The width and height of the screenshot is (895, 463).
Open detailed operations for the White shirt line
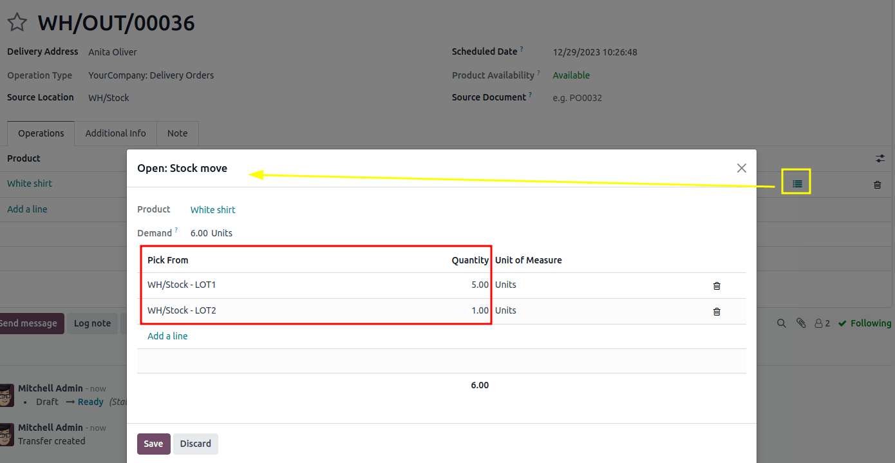tap(796, 182)
